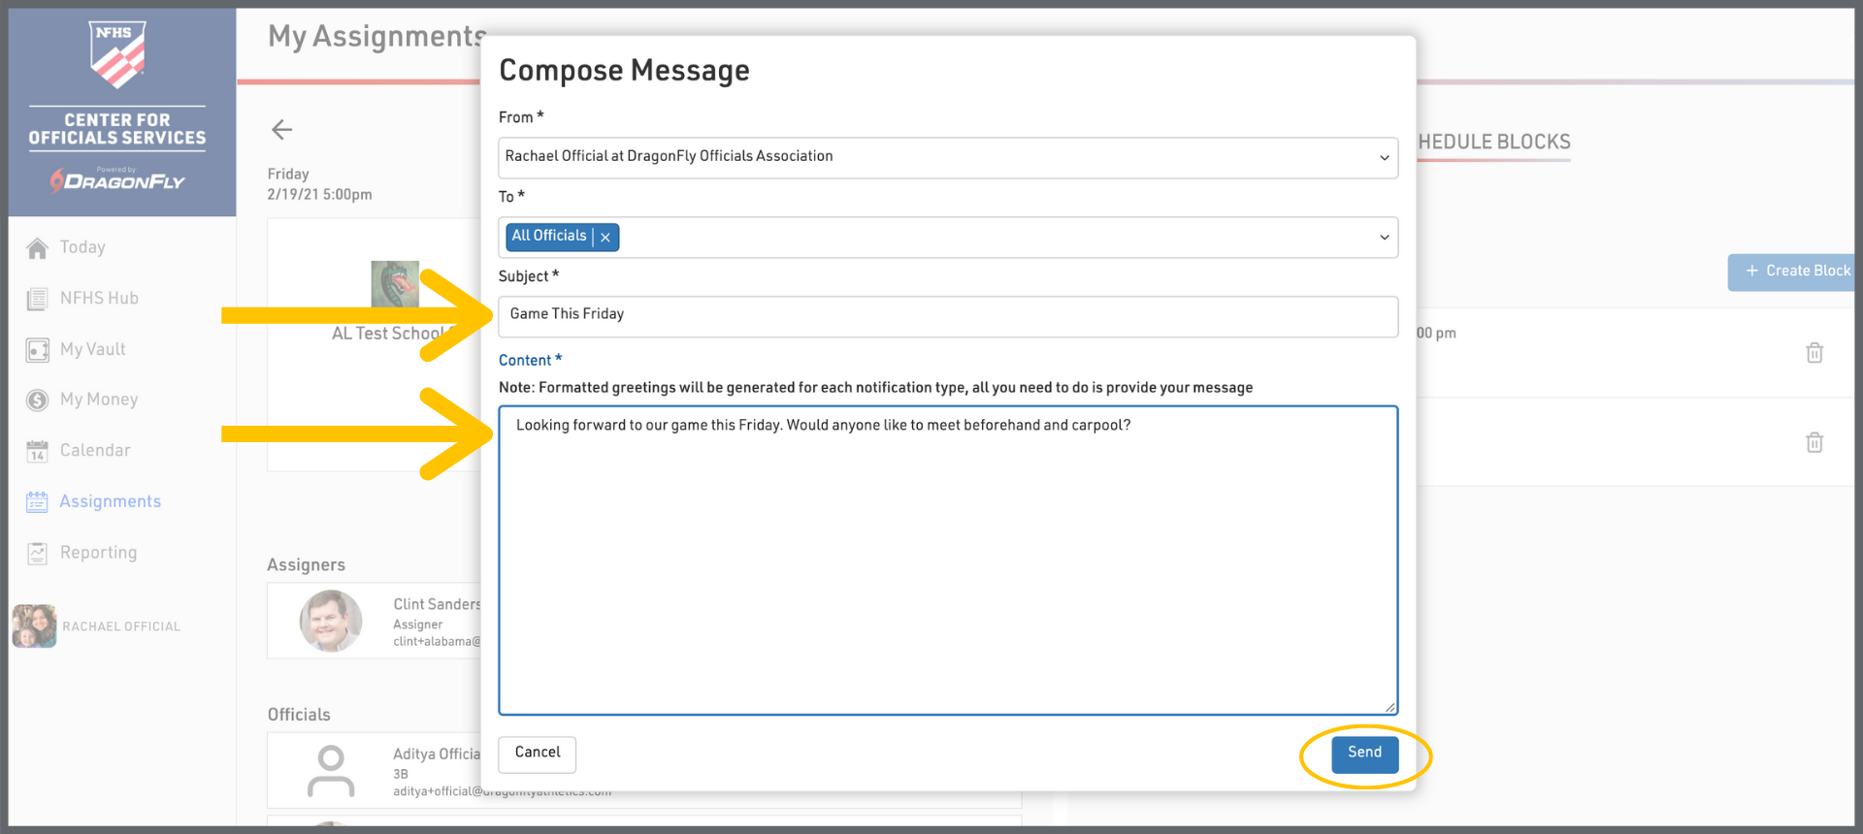Open the Assignments menu item
The height and width of the screenshot is (834, 1863).
pyautogui.click(x=110, y=501)
